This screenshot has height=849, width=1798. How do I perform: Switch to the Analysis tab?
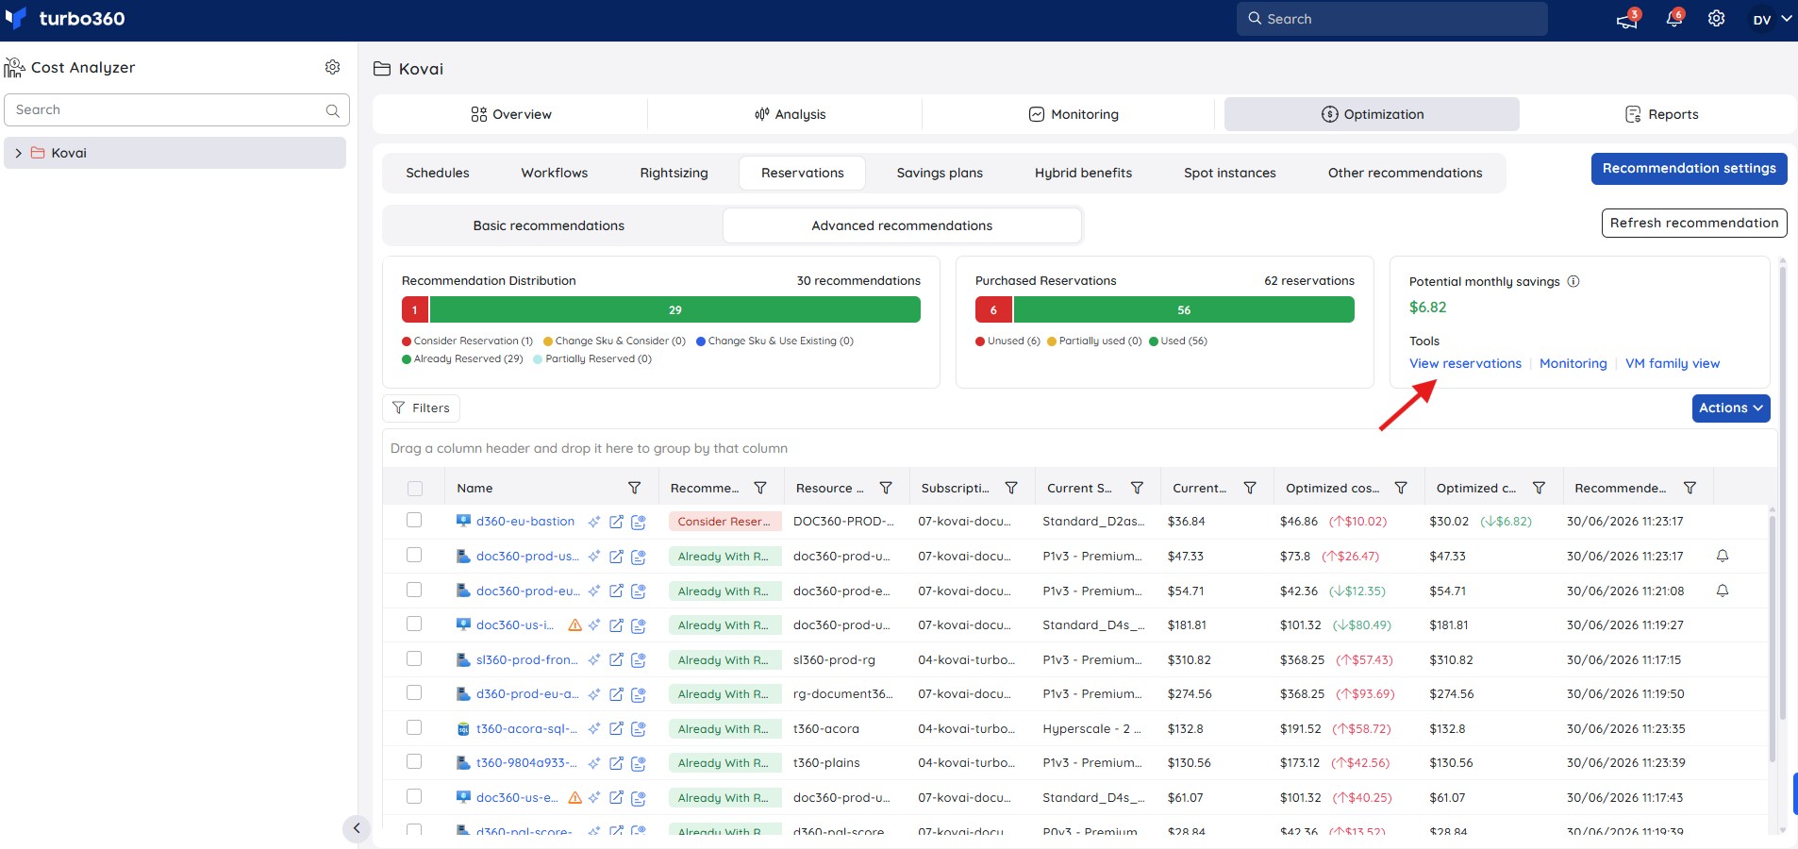[790, 114]
